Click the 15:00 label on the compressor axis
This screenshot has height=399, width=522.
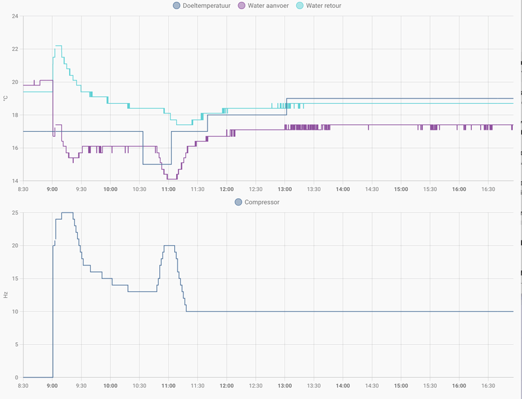coord(401,386)
